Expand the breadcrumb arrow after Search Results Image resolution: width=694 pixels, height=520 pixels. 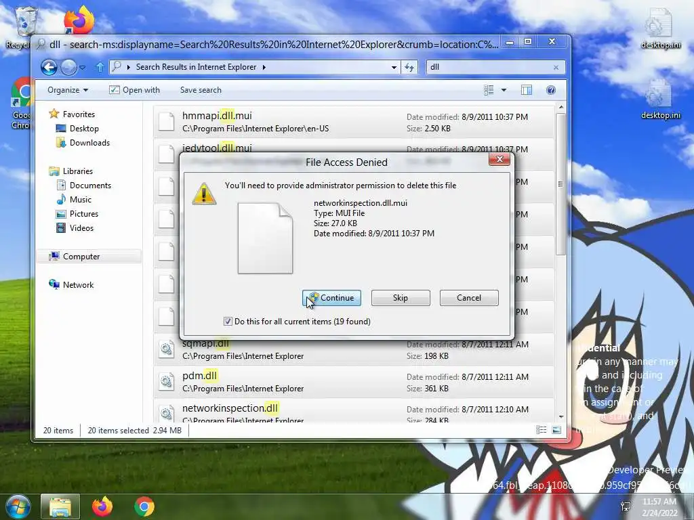point(264,67)
